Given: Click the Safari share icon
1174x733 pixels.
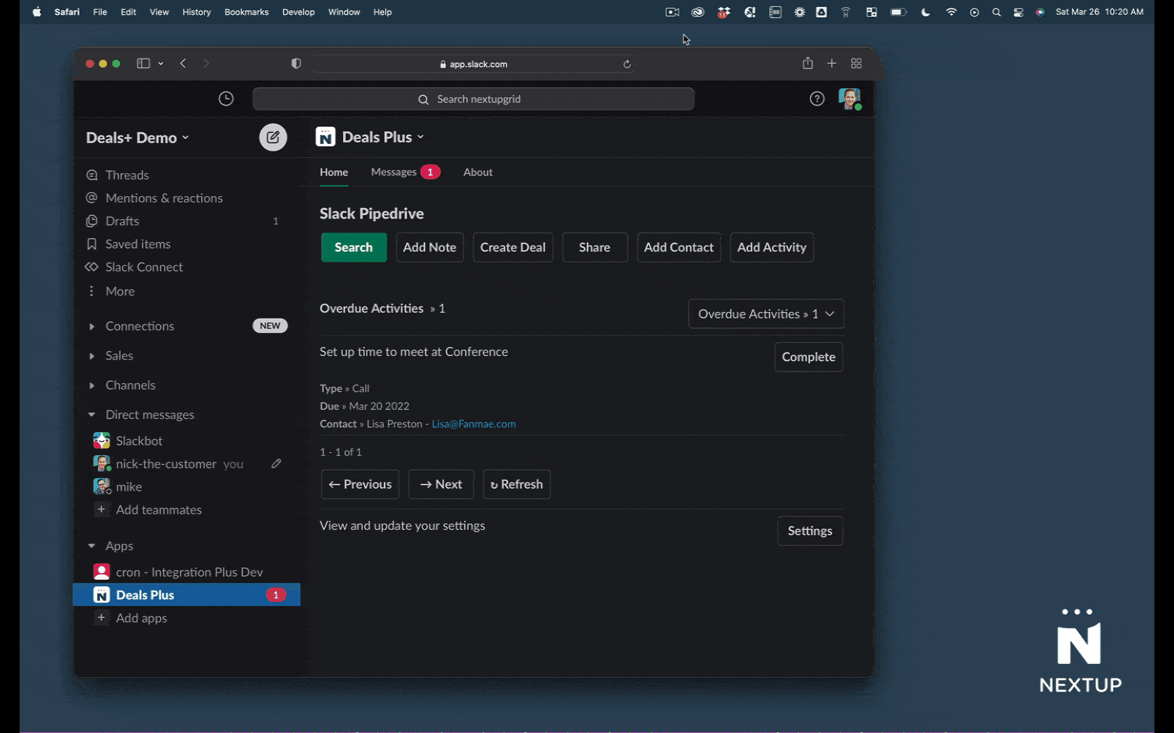Looking at the screenshot, I should [x=808, y=64].
